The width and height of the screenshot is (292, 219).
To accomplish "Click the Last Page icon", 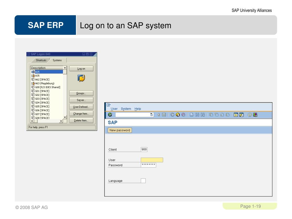I will pyautogui.click(x=227, y=115).
